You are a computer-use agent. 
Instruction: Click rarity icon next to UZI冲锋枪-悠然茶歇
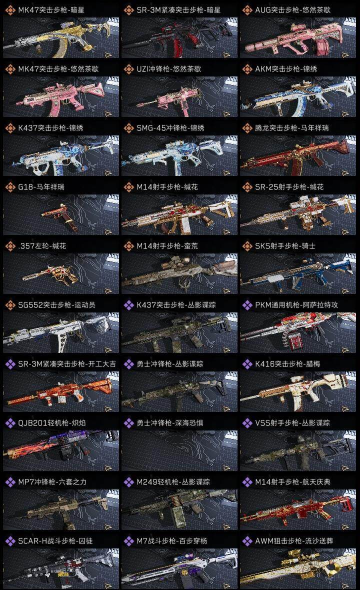click(x=128, y=69)
